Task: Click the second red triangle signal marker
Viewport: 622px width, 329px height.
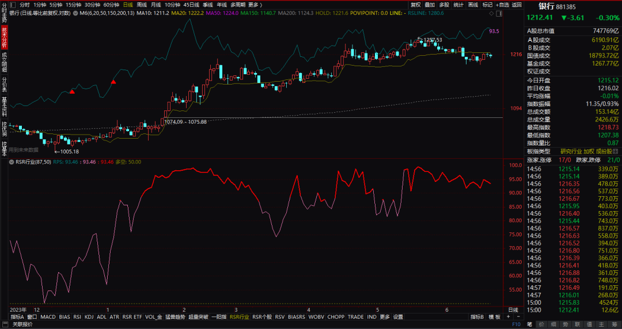Action: (x=113, y=82)
